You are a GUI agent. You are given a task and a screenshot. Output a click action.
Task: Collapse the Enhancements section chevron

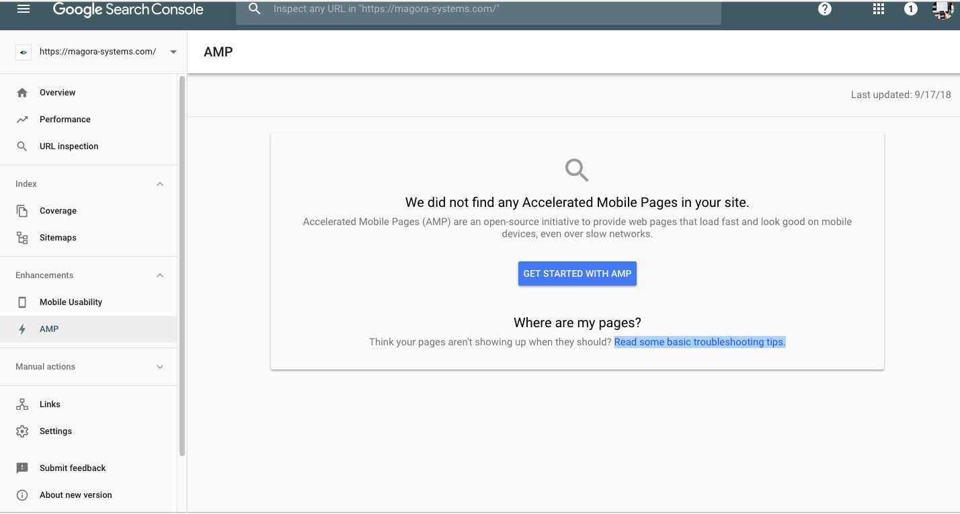pos(160,275)
